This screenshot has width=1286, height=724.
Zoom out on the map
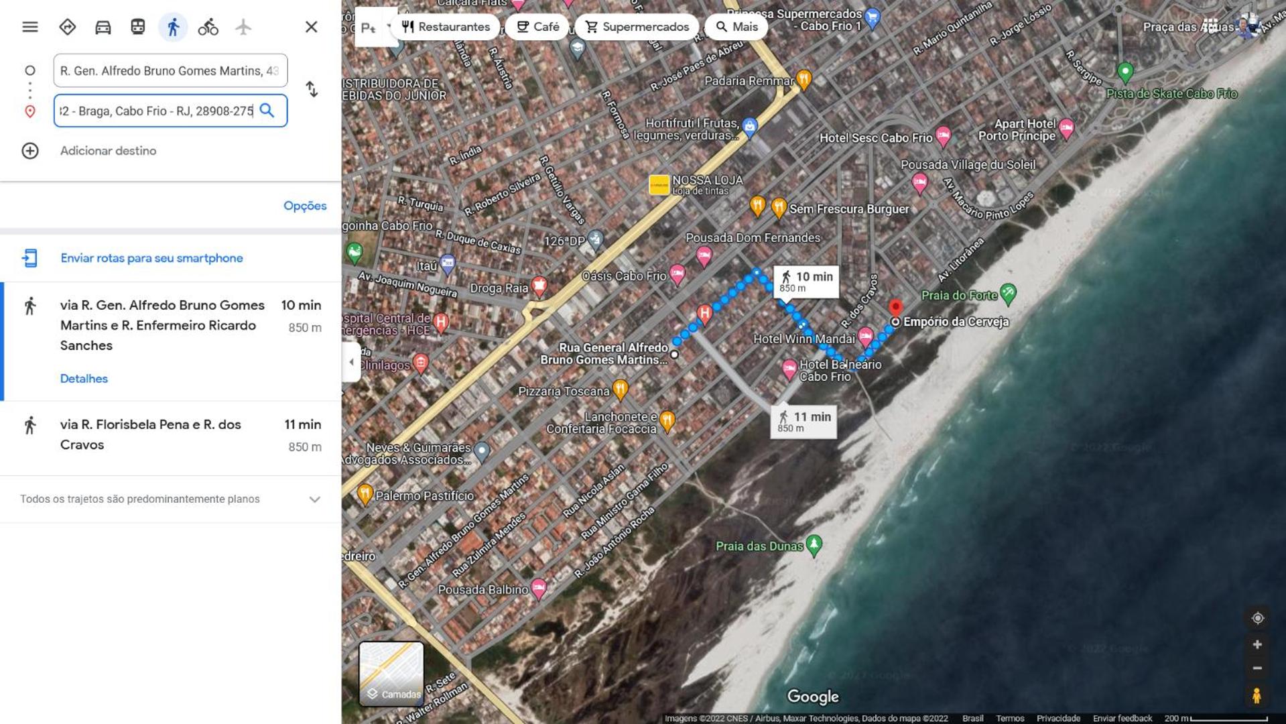(x=1257, y=668)
